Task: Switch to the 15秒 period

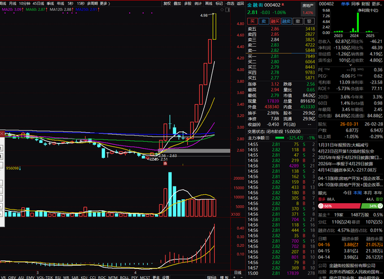Action: [80, 3]
